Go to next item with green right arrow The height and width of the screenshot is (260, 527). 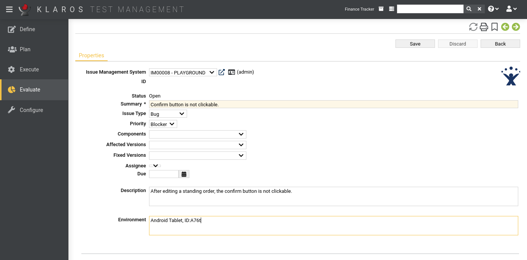[x=516, y=27]
